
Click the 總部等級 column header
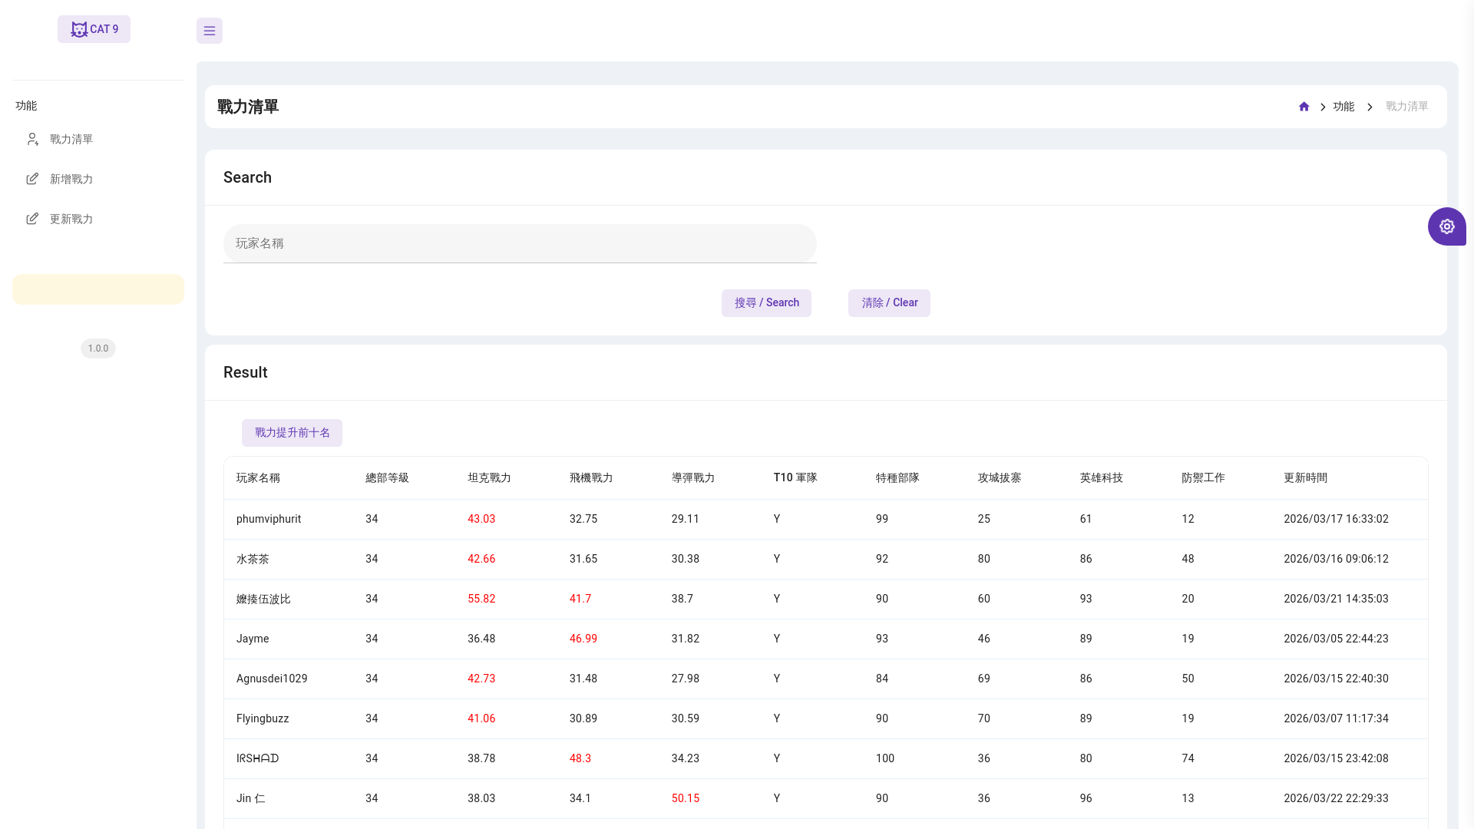pos(387,478)
